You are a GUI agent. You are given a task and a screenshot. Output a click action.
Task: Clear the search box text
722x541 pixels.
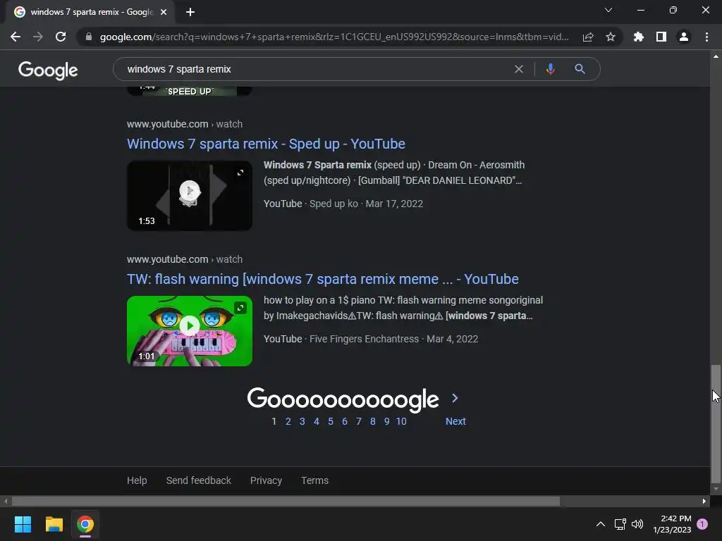[x=519, y=69]
